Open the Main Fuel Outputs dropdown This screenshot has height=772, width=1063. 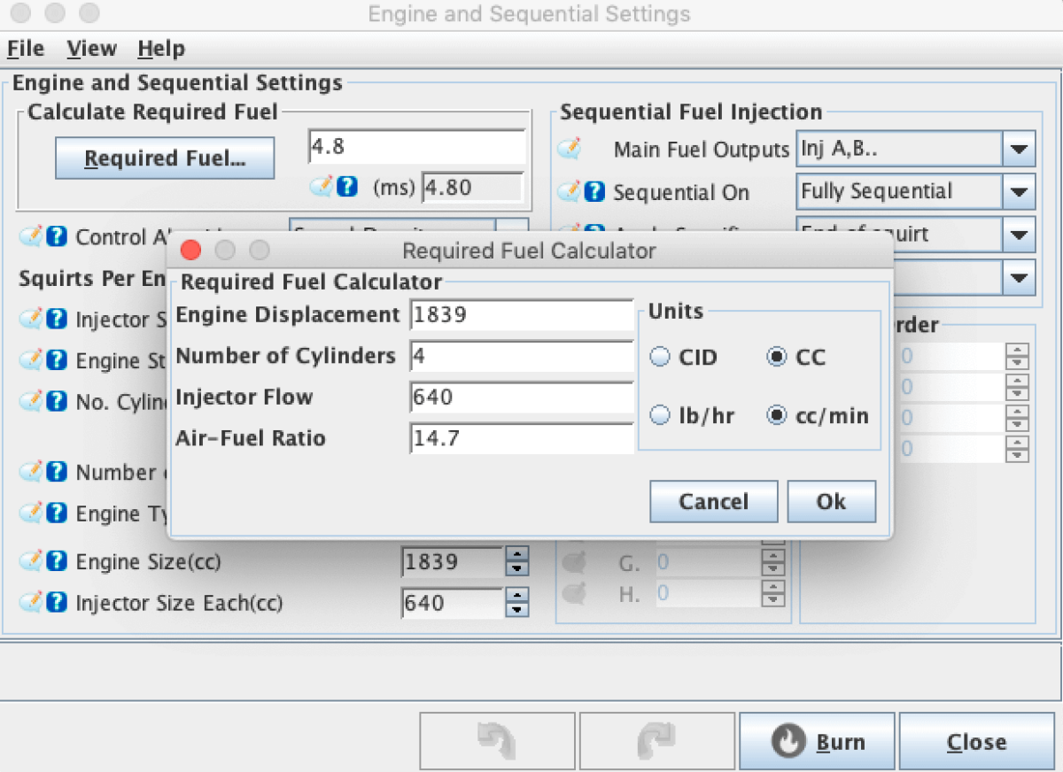1019,149
